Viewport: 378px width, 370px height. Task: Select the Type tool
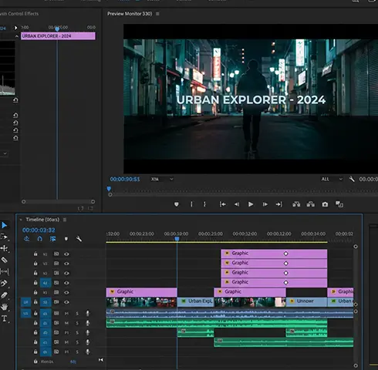click(4, 318)
